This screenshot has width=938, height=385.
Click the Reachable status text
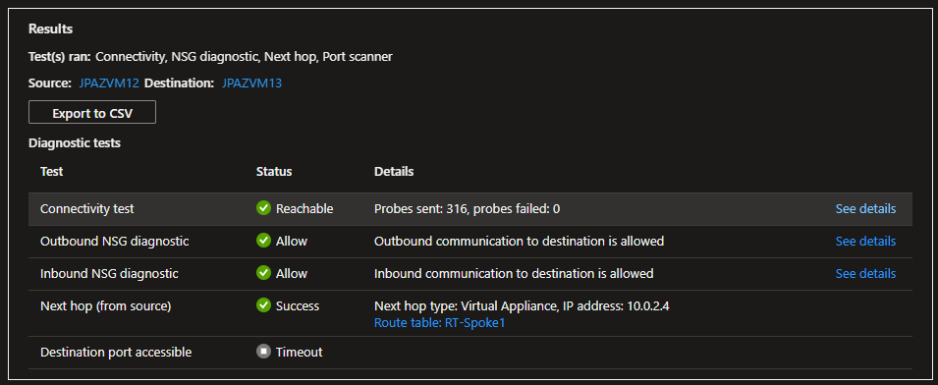tap(304, 208)
